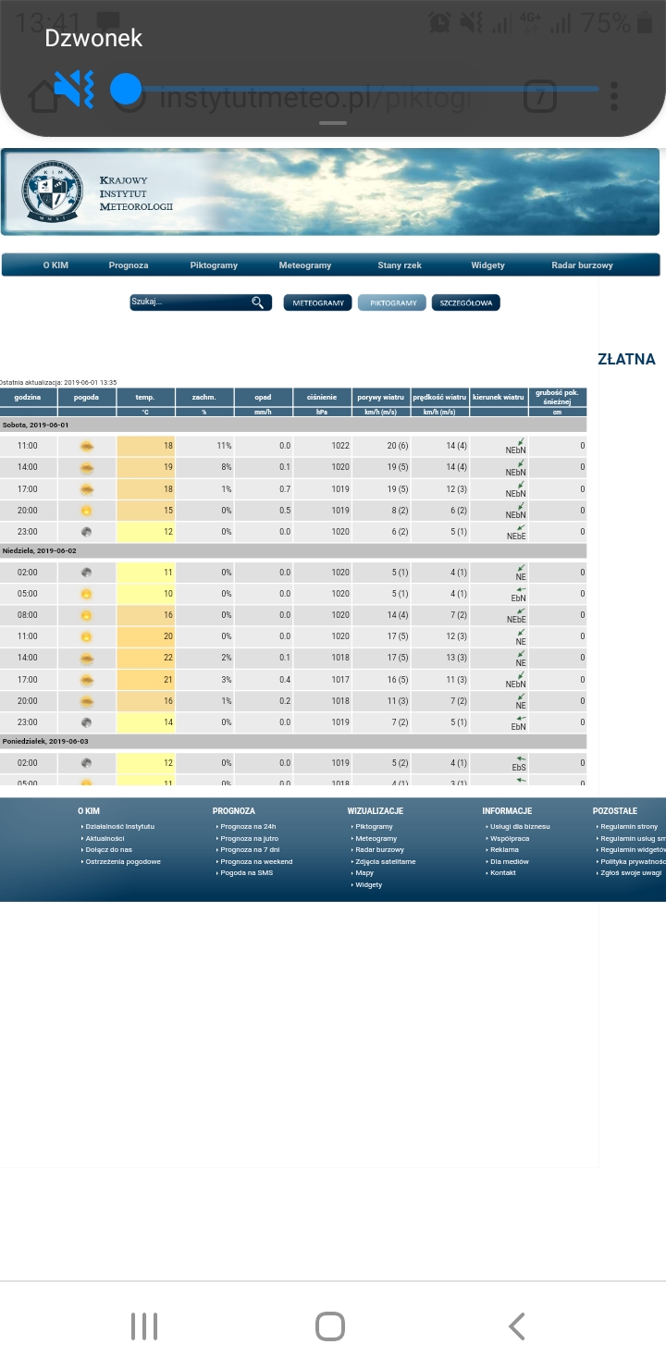Viewport: 666px width, 1369px height.
Task: Click the weather icon for Saturday 11:00
Action: point(87,446)
